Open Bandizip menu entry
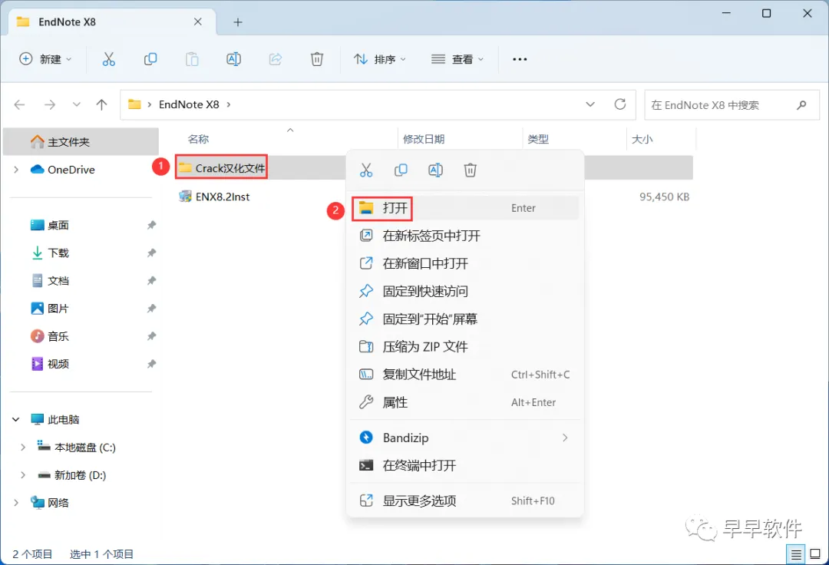 (464, 438)
